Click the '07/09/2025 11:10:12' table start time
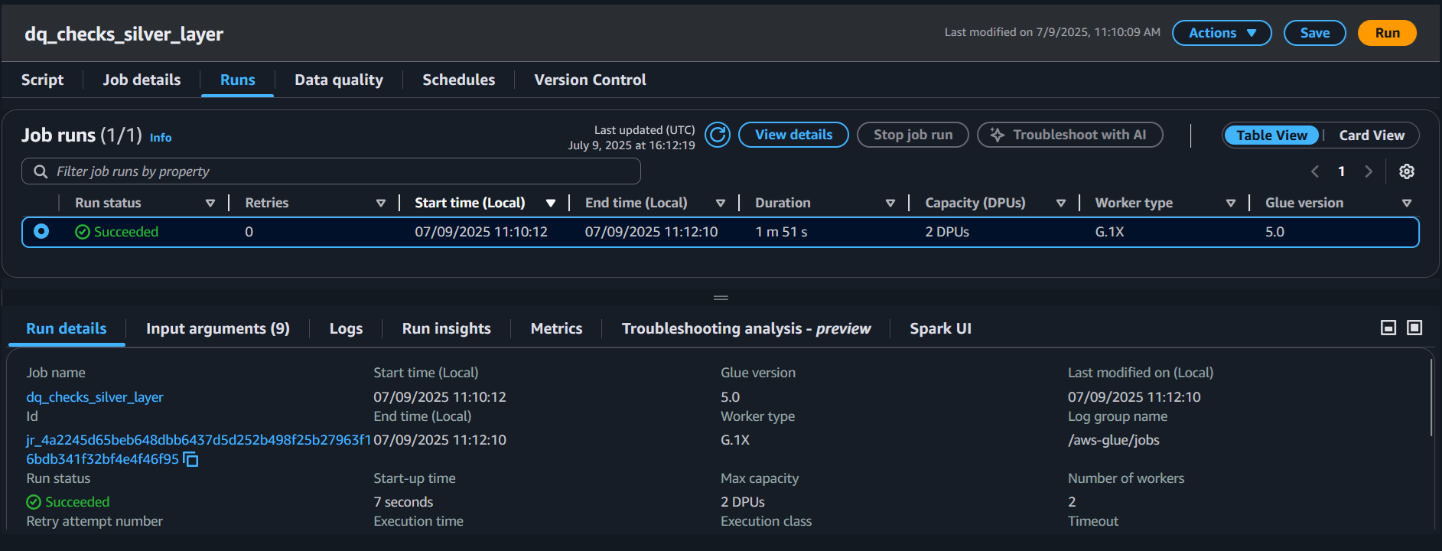Viewport: 1442px width, 551px height. (481, 232)
